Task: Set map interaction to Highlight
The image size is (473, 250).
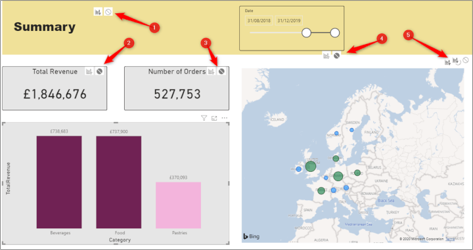Action: (x=457, y=61)
